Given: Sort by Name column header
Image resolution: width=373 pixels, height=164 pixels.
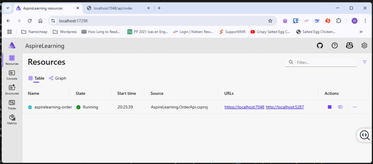Looking at the screenshot, I should click(34, 93).
